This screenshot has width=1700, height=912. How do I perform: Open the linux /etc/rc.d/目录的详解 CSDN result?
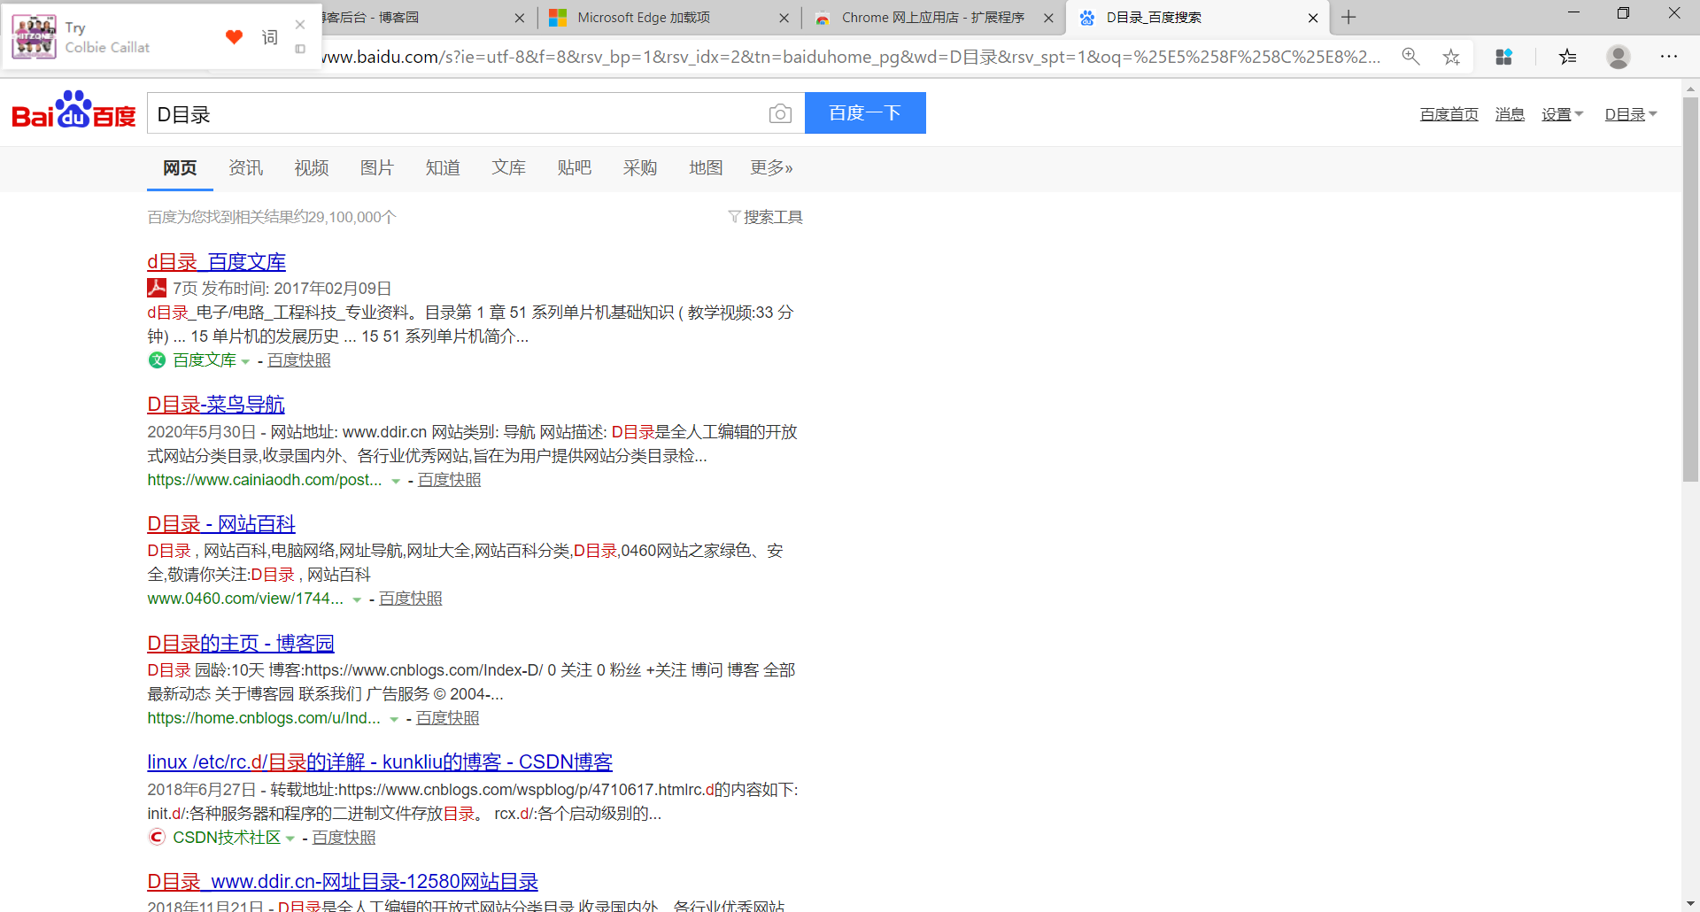coord(380,762)
